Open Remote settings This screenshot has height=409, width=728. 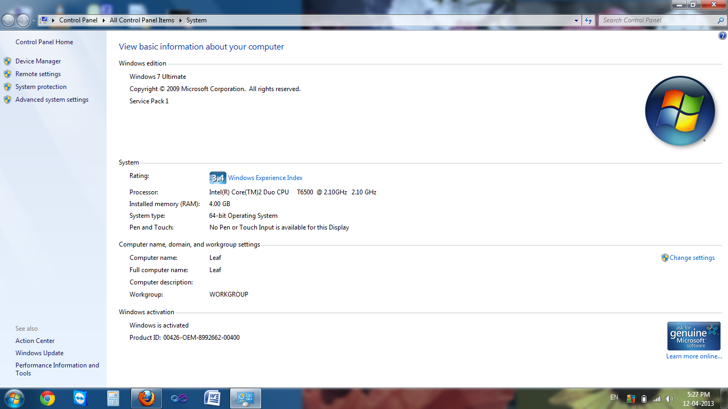[x=38, y=74]
